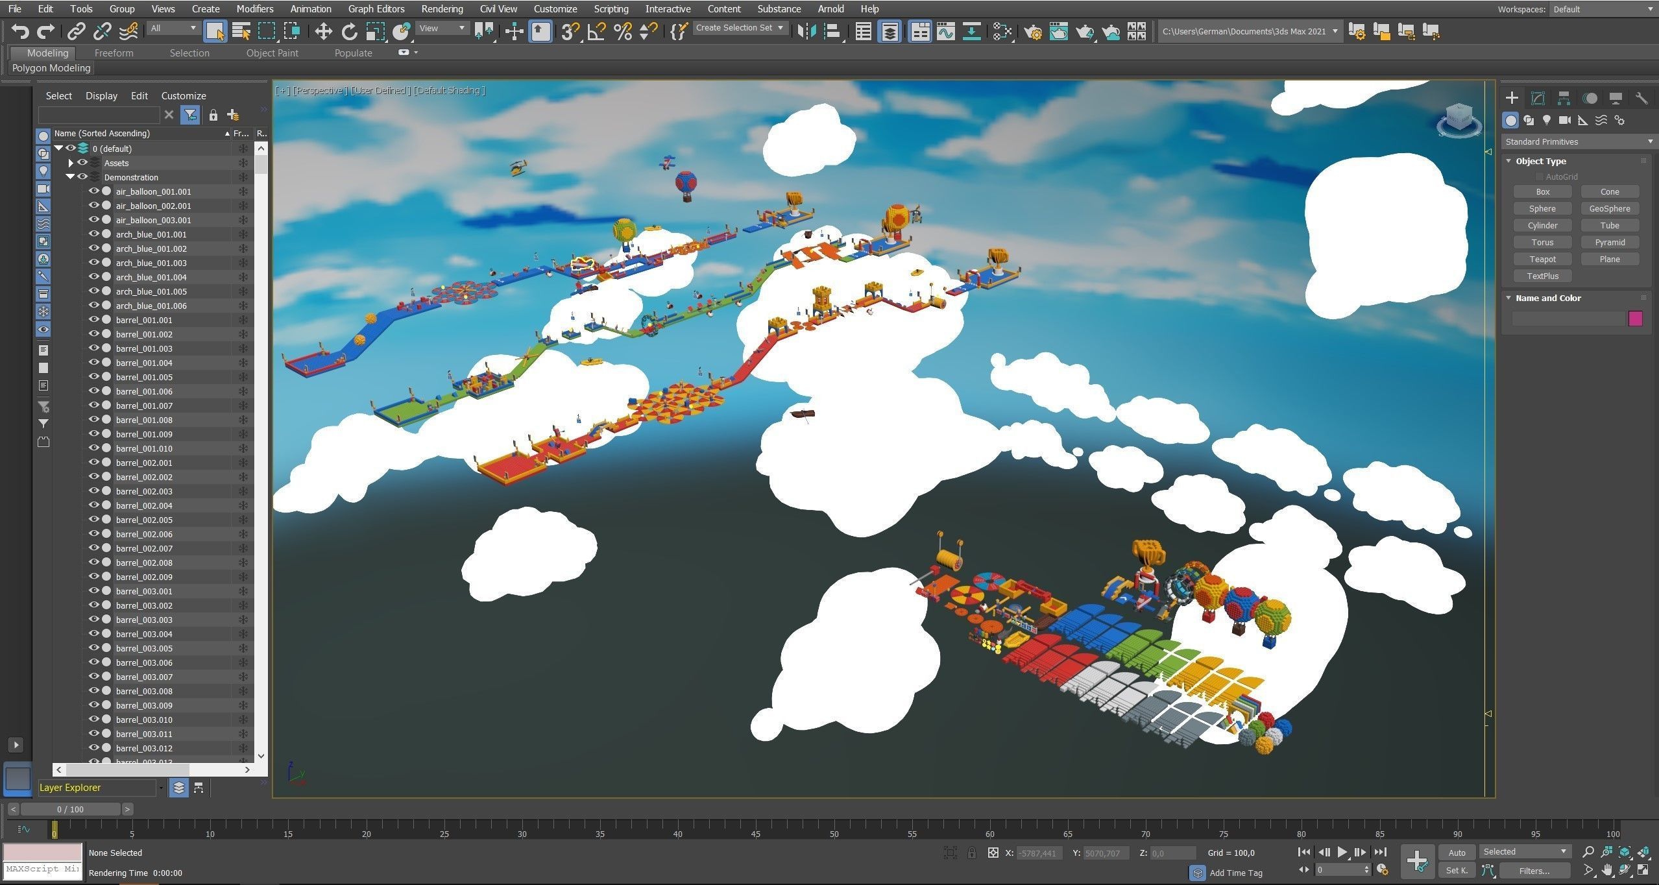
Task: Enable the AutoGrid checkbox
Action: 1539,176
